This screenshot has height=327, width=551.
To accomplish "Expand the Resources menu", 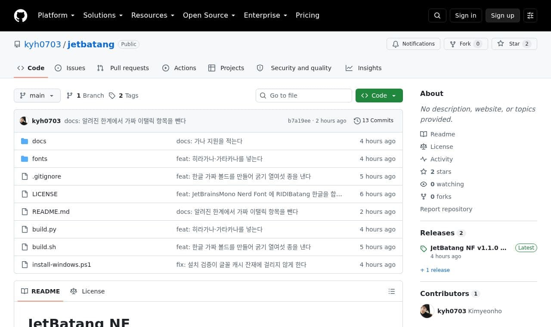I will (153, 15).
